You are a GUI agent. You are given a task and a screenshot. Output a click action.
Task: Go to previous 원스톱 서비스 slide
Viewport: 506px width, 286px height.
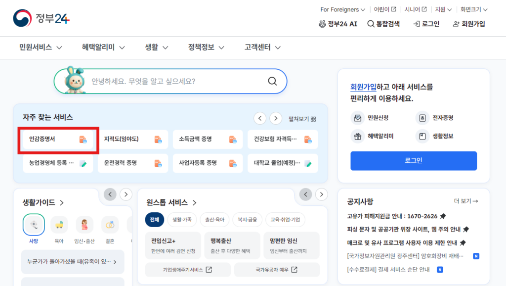(305, 194)
